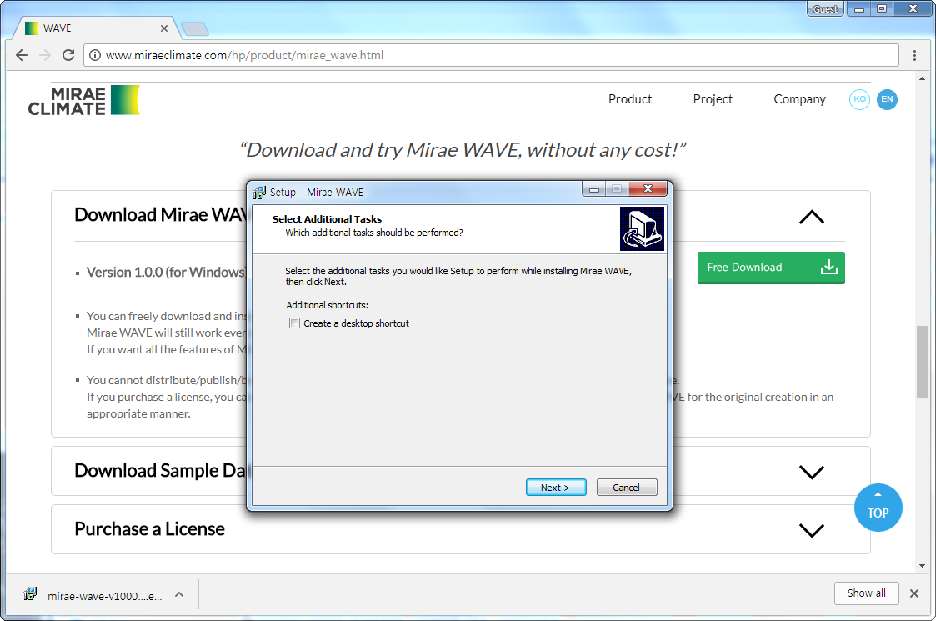Click the "Download and try Mirae WAVE" tagline

pos(463,150)
